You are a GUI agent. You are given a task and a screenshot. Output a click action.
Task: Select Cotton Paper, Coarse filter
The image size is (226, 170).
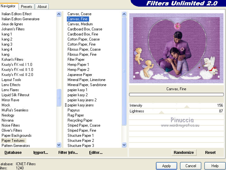[84, 39]
